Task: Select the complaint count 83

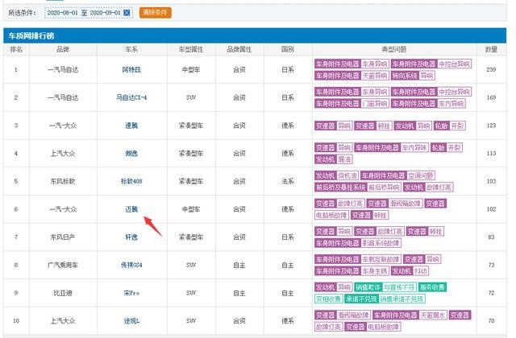Action: (491, 237)
